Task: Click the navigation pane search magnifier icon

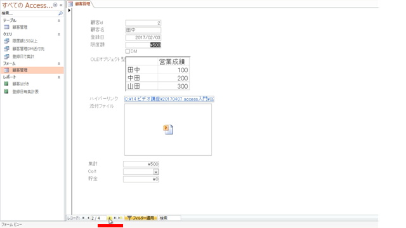Action: click(60, 13)
